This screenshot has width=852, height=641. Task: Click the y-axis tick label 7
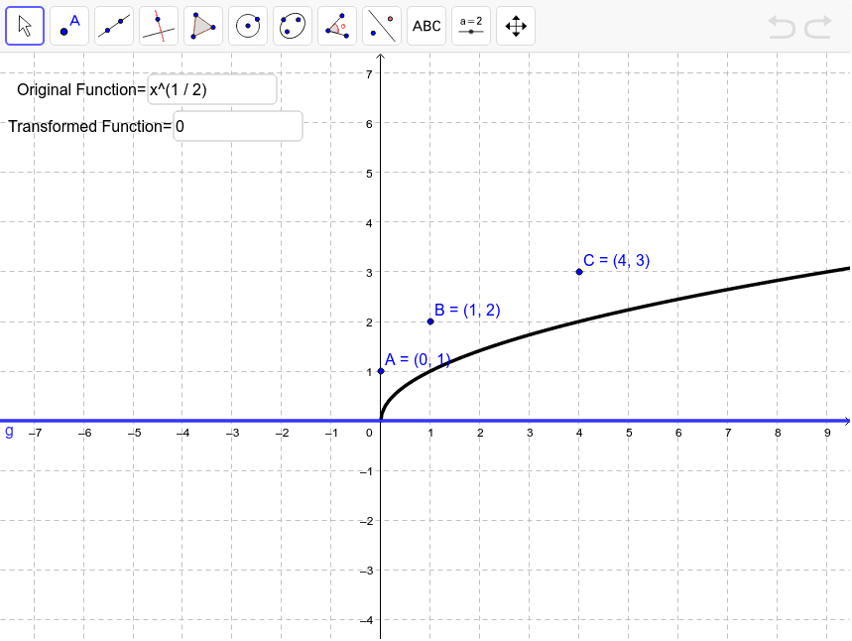click(370, 74)
